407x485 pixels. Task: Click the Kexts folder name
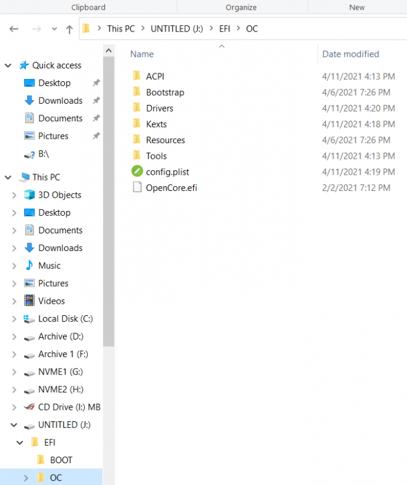coord(156,124)
